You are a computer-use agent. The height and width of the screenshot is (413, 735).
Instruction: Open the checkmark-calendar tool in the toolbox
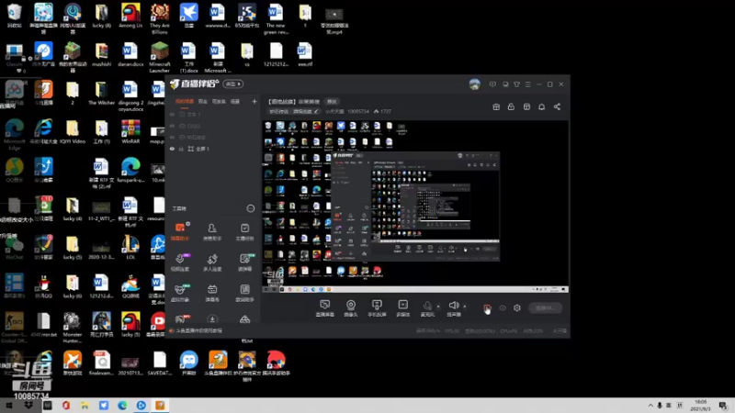(x=244, y=231)
